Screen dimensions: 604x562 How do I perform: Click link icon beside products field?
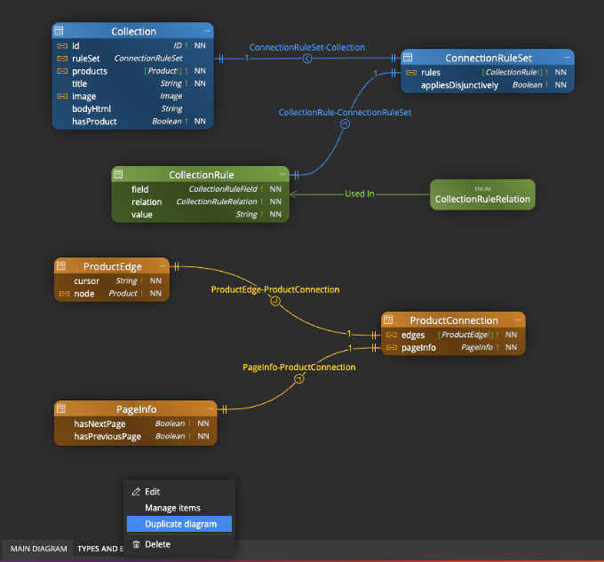pos(62,71)
